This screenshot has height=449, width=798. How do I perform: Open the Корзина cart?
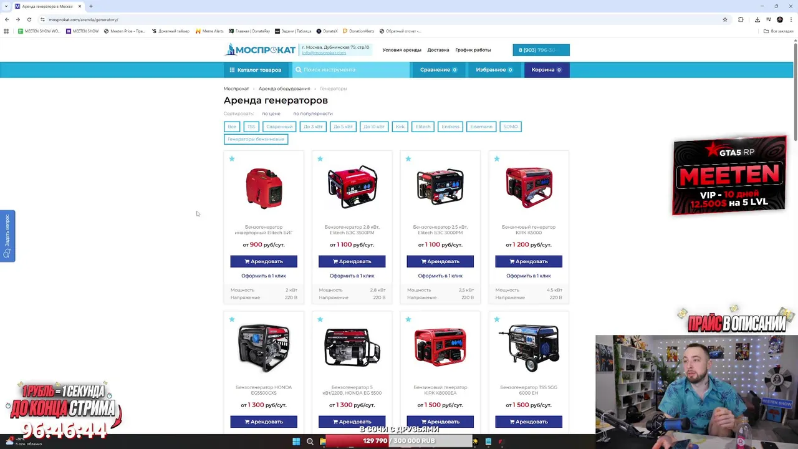(547, 70)
